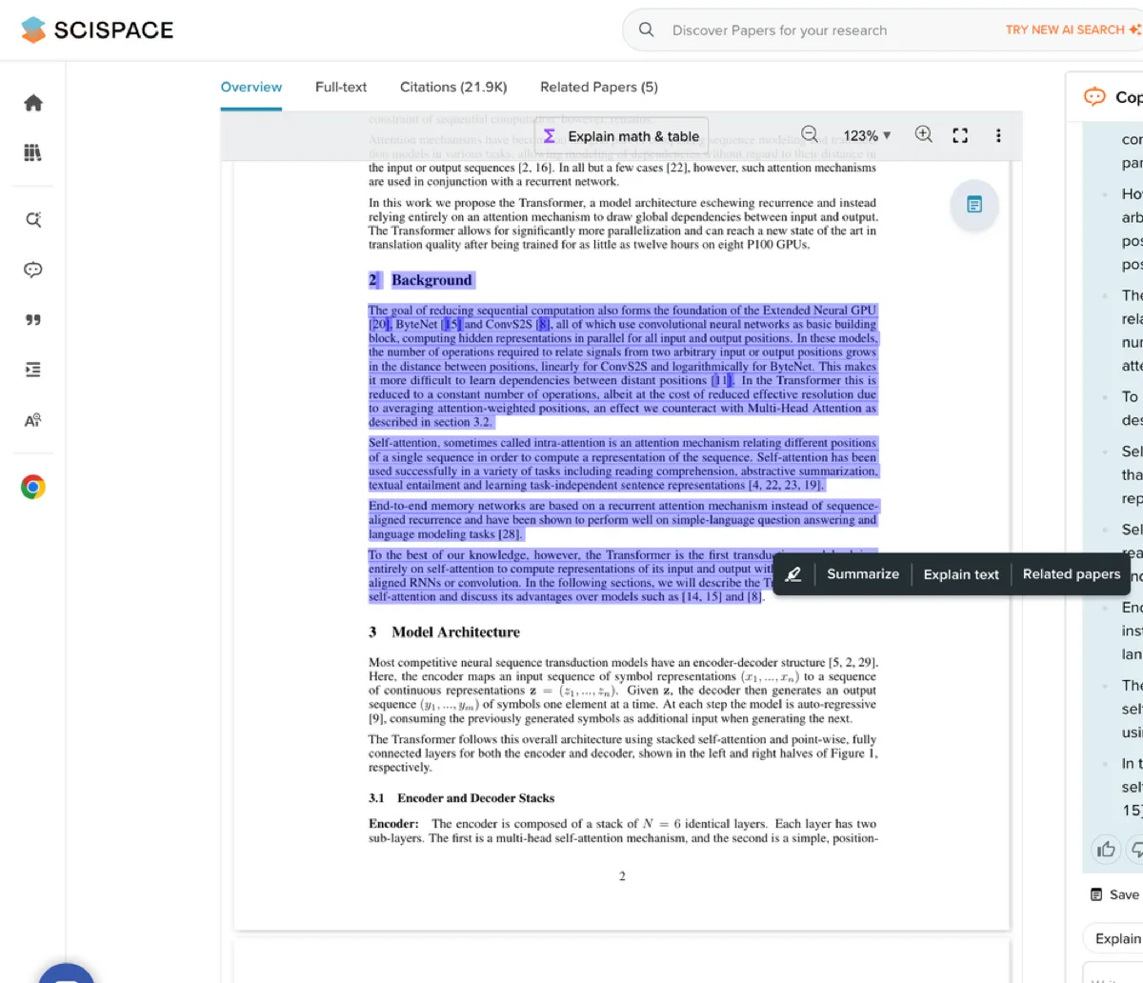The width and height of the screenshot is (1143, 983).
Task: Switch to the Overview tab
Action: [251, 87]
